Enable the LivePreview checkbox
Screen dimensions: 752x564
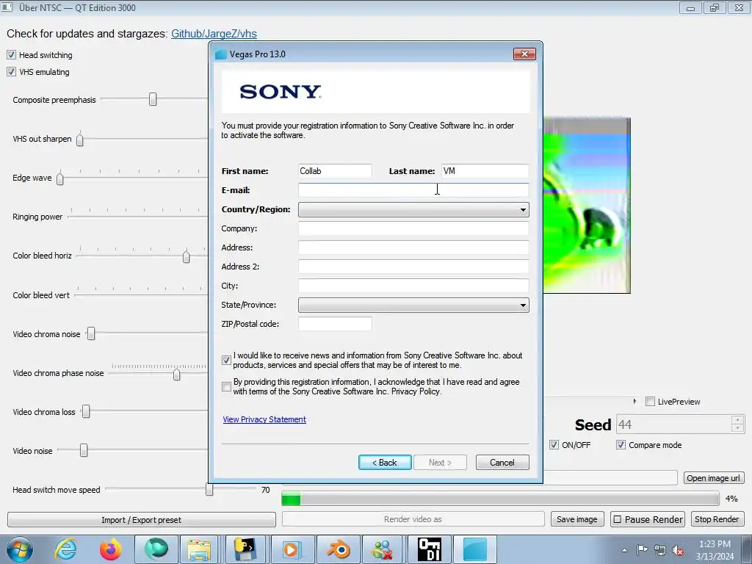point(650,402)
